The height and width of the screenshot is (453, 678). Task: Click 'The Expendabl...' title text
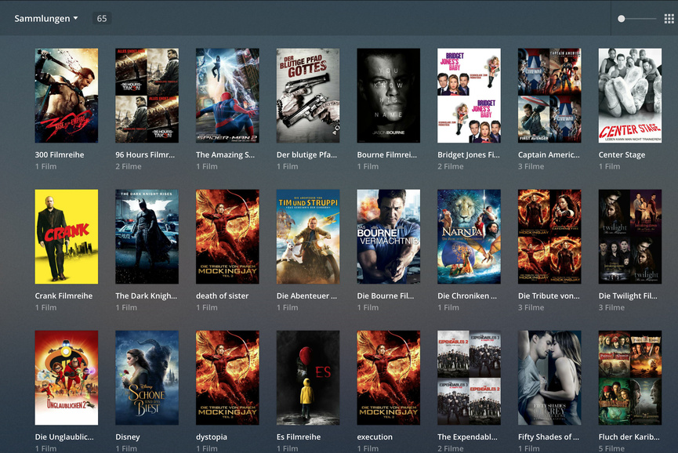point(467,437)
